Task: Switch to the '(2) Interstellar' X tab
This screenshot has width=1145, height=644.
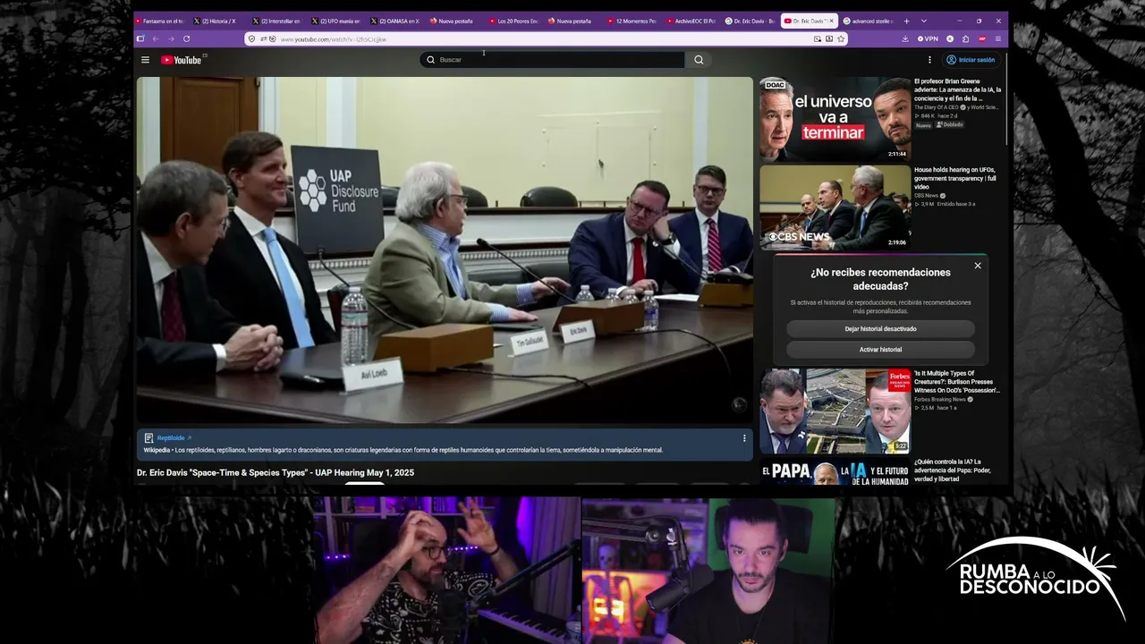Action: (x=276, y=21)
